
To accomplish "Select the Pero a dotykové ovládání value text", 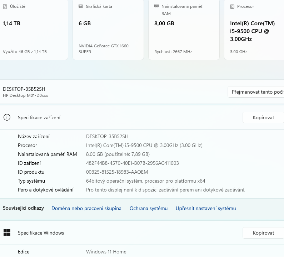I will [165, 190].
